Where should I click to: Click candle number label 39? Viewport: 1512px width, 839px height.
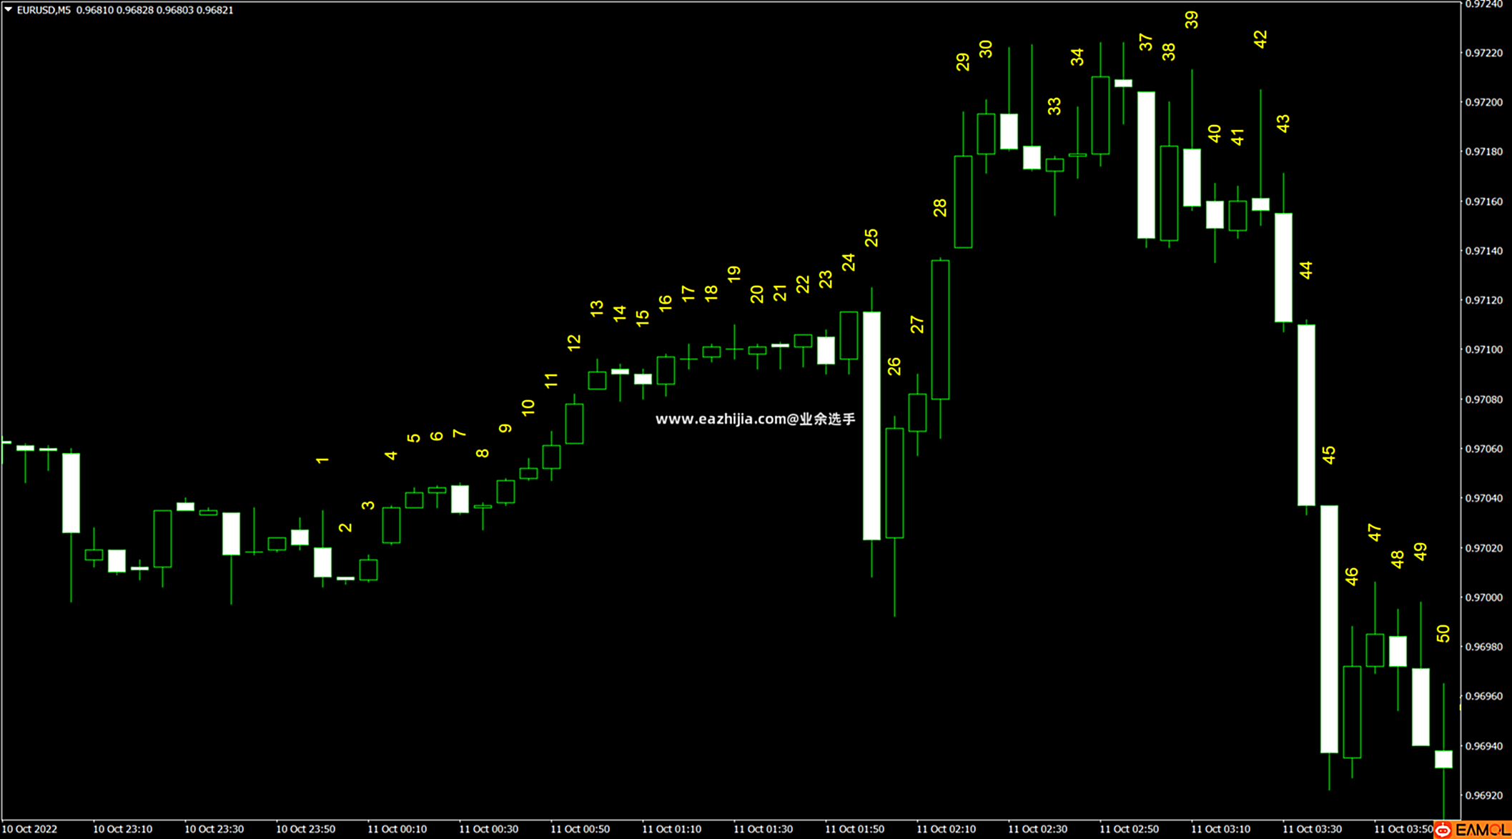(x=1191, y=20)
